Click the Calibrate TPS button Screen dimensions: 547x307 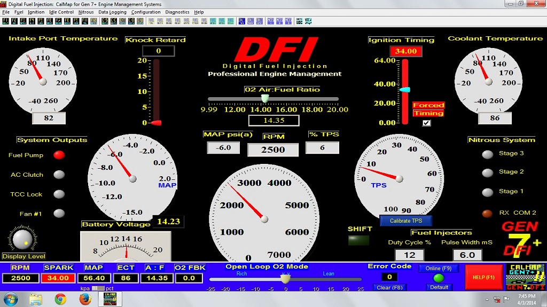pyautogui.click(x=406, y=221)
